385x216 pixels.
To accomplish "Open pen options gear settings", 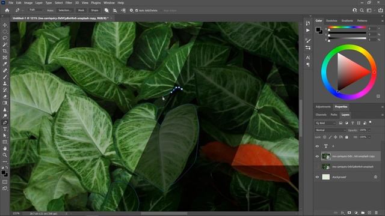I will pyautogui.click(x=131, y=10).
